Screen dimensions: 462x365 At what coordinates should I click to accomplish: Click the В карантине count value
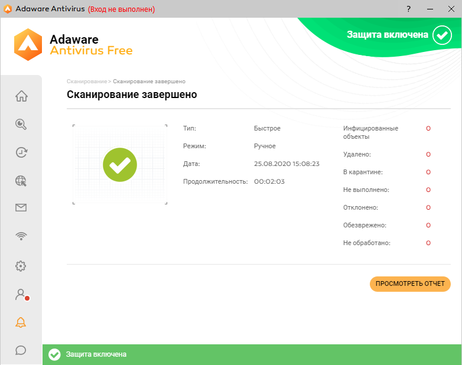pos(428,172)
